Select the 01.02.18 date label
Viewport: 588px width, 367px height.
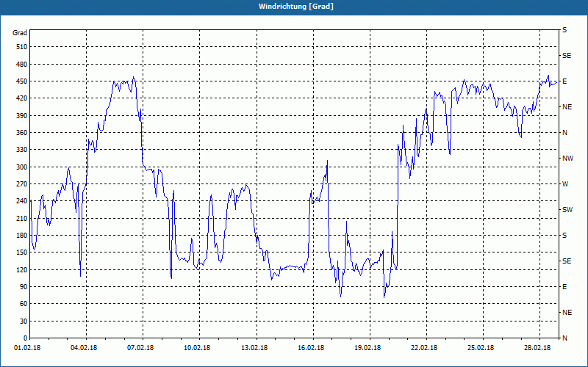point(27,348)
